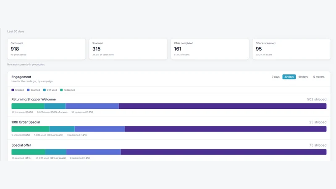The width and height of the screenshot is (336, 189).
Task: Click teal CTA segment of Returning Shopper Welcome
Action: coord(55,106)
